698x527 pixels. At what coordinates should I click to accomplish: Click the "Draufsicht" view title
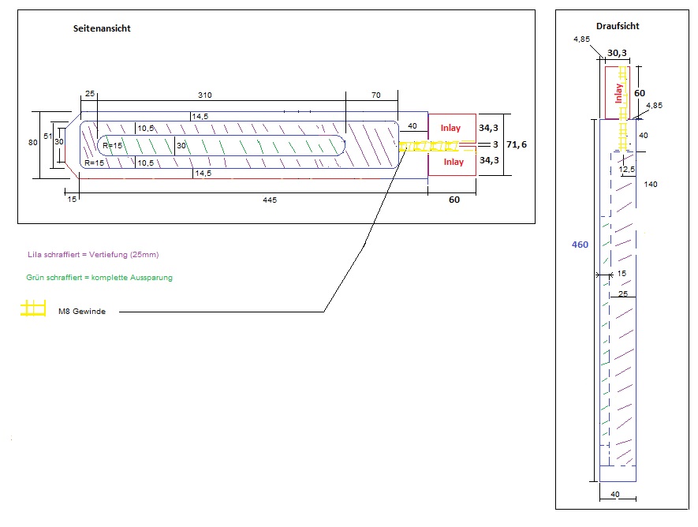[618, 26]
